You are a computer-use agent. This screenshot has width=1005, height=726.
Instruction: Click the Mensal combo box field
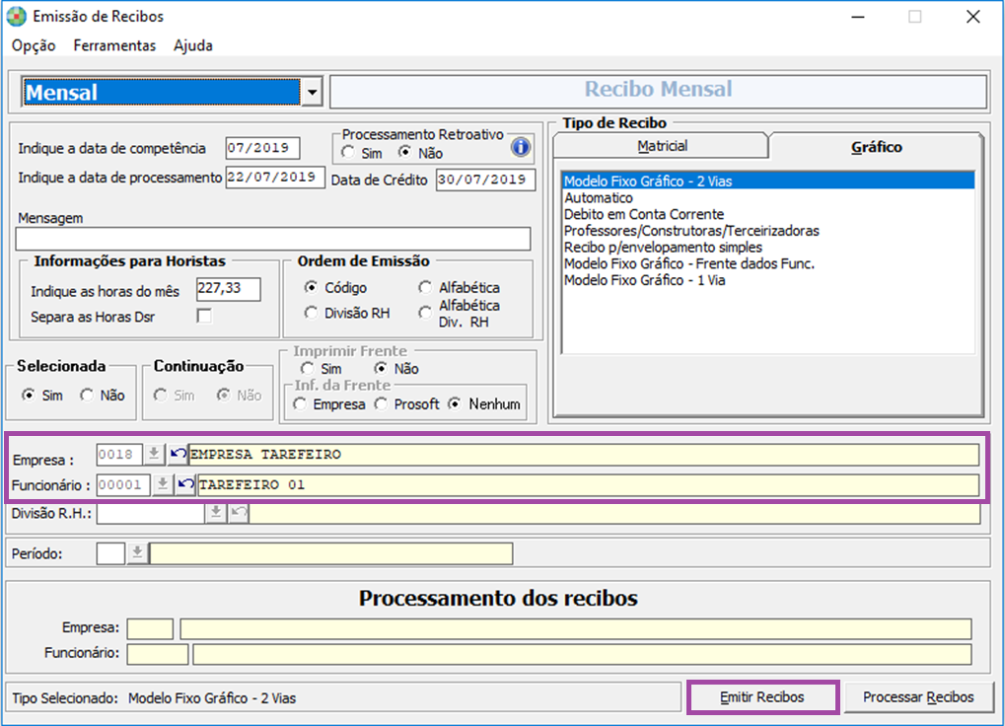pyautogui.click(x=162, y=93)
